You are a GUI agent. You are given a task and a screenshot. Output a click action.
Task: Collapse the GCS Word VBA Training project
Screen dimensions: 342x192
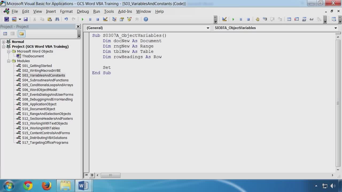coord(3,47)
